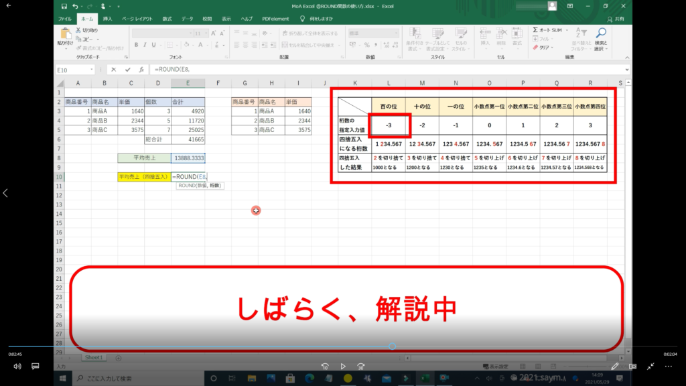Add a new sheet with plus icon
The height and width of the screenshot is (386, 686).
(x=119, y=358)
